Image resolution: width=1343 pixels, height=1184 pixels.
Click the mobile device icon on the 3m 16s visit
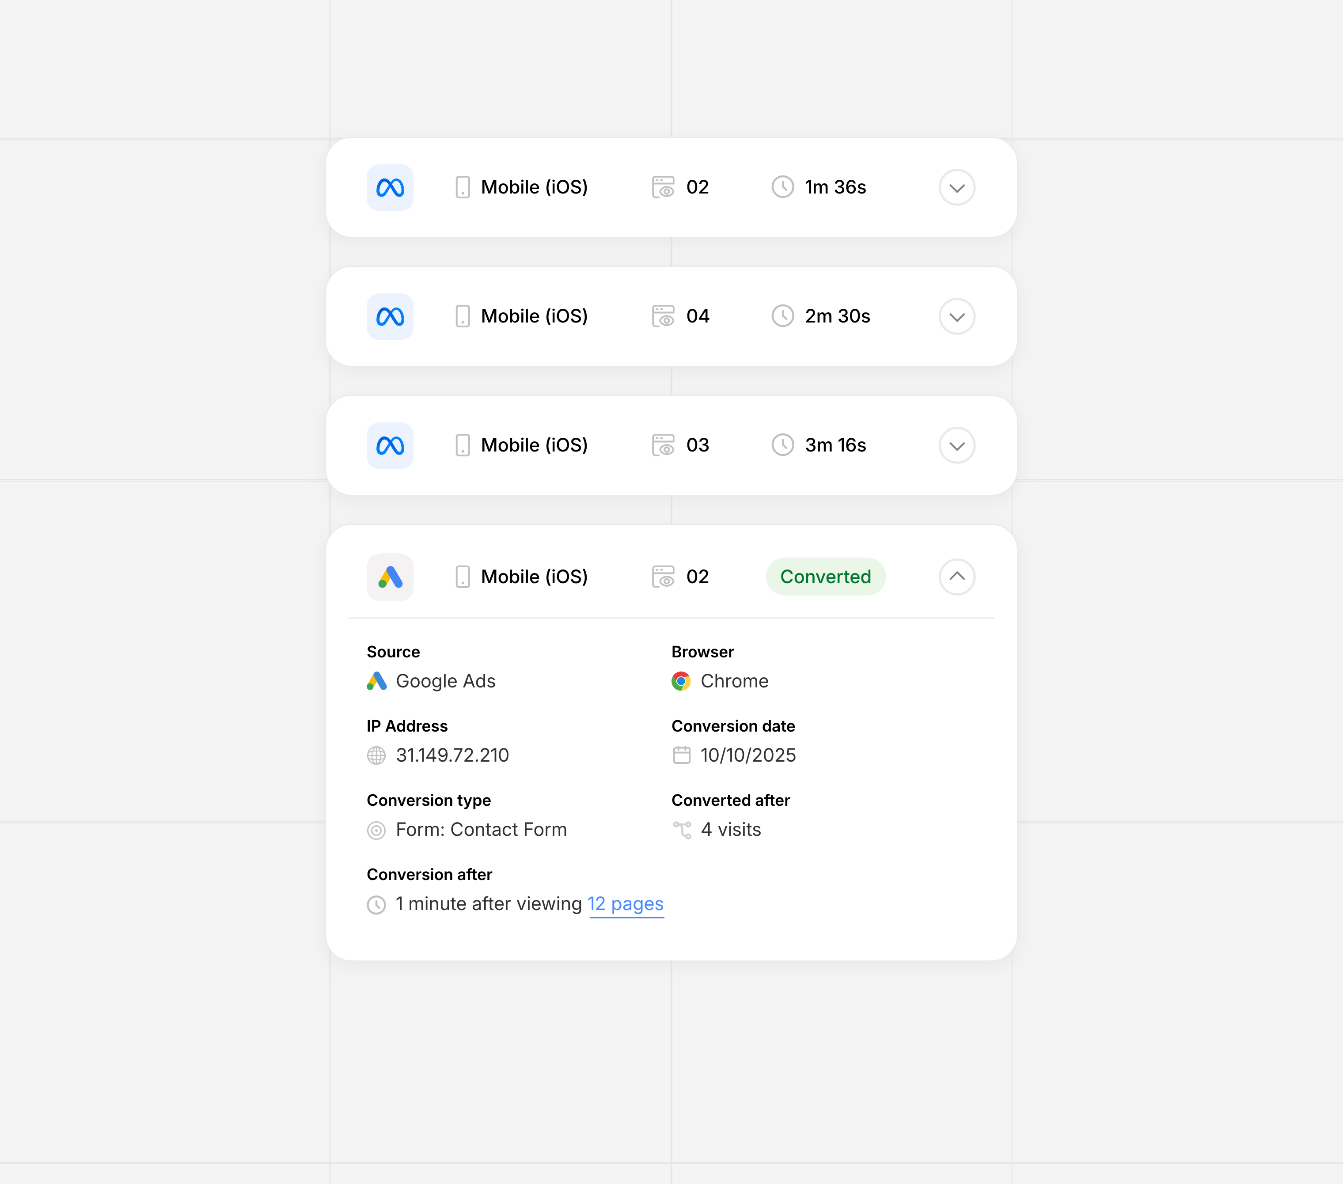point(463,445)
